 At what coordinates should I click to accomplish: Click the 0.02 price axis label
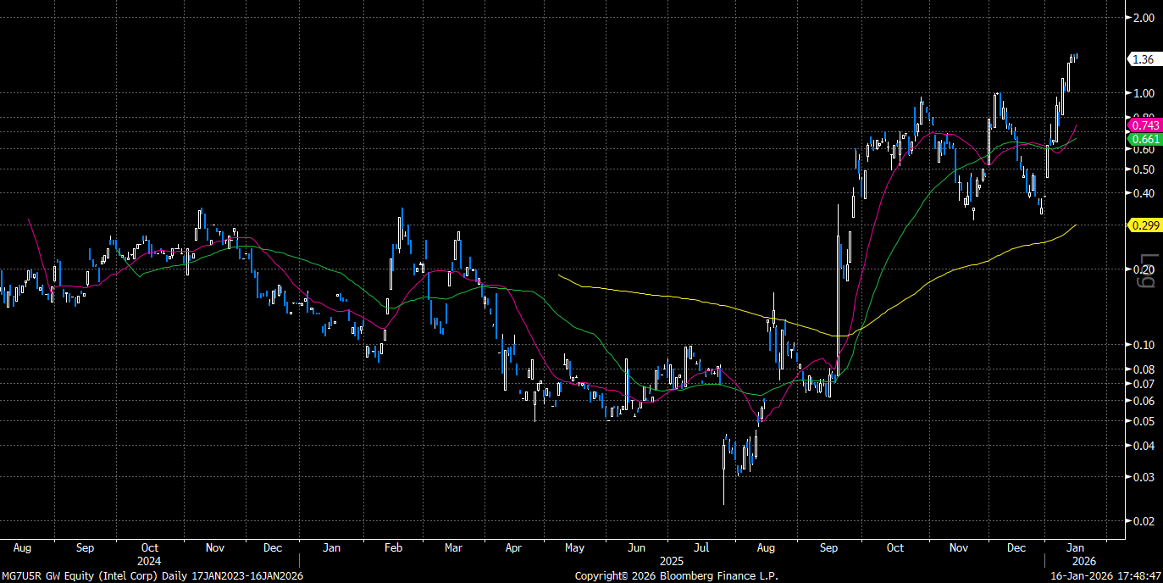click(x=1144, y=522)
